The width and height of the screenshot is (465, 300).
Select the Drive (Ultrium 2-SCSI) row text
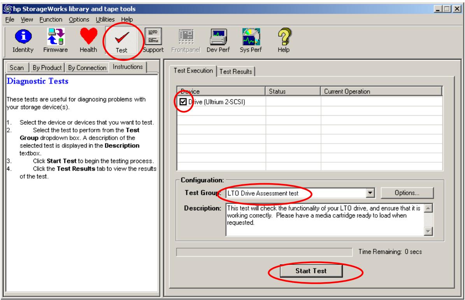(217, 102)
